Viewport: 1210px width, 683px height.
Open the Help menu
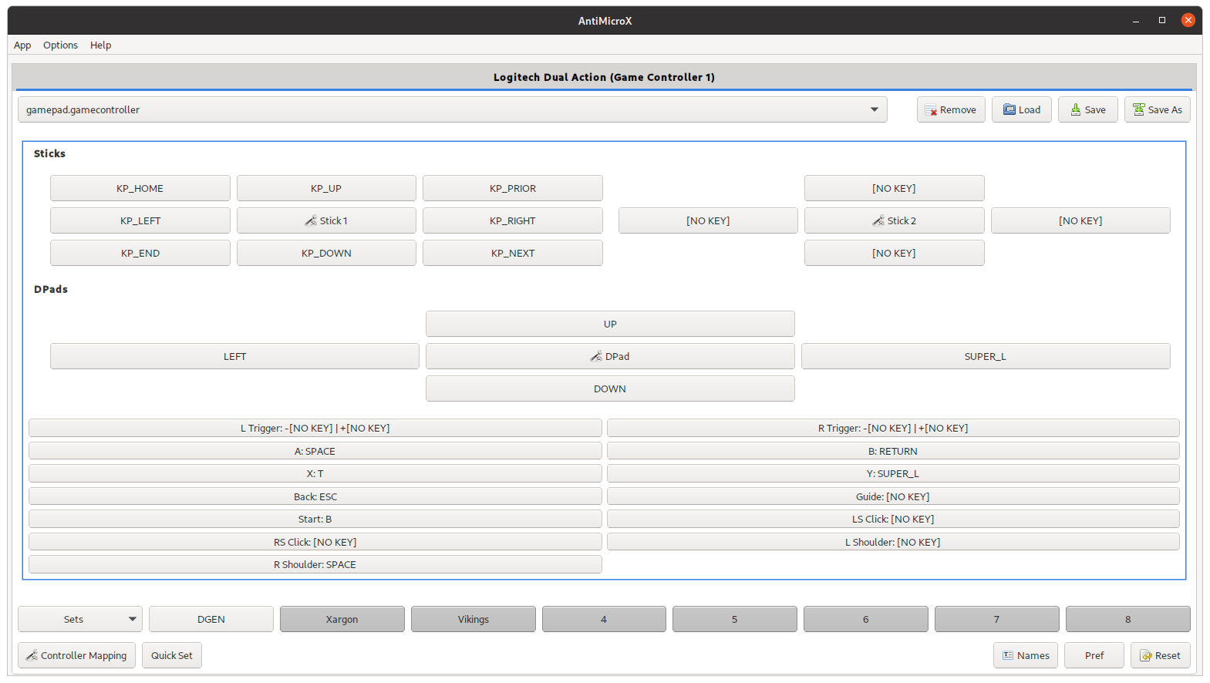coord(100,45)
